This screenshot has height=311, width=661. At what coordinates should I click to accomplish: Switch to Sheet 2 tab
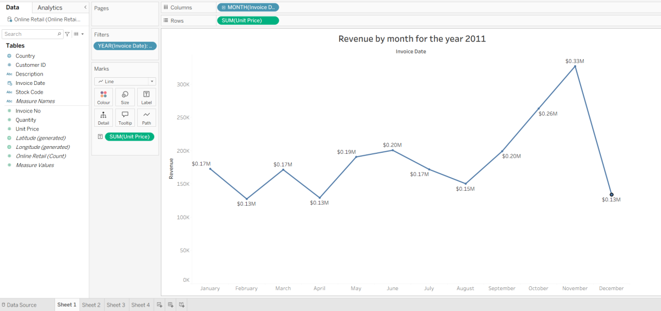pos(91,305)
